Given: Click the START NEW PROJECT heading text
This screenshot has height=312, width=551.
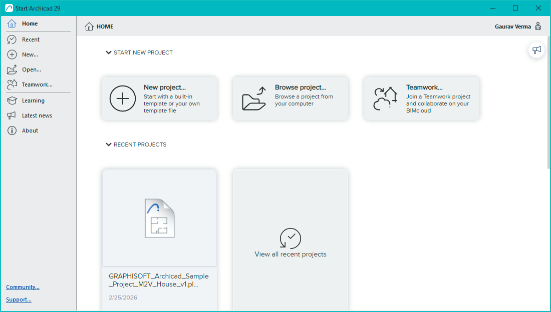Looking at the screenshot, I should click(143, 52).
